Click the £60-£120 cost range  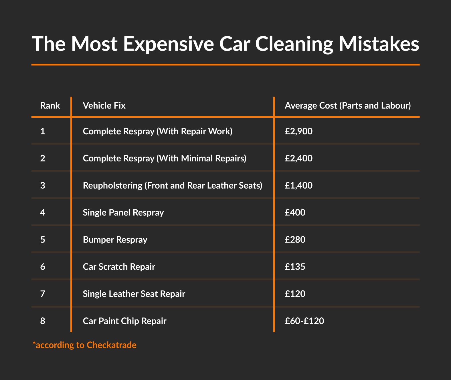304,321
